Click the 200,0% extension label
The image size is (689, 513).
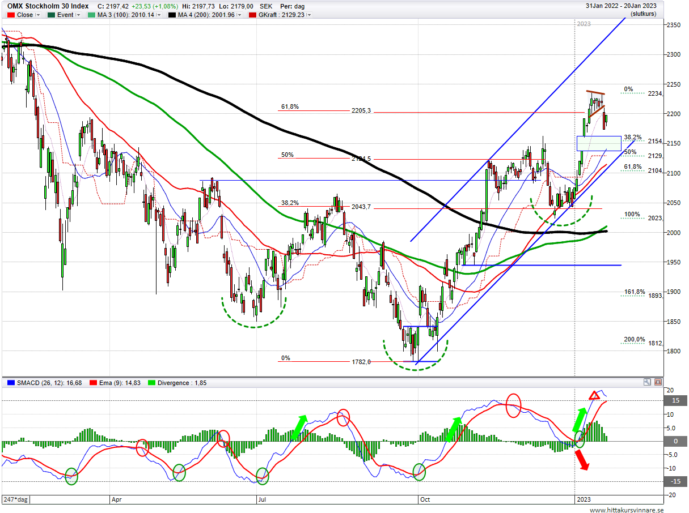pos(635,340)
